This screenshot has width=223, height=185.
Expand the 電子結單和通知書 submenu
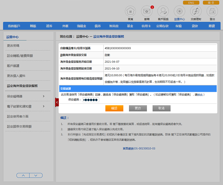pyautogui.click(x=43, y=106)
